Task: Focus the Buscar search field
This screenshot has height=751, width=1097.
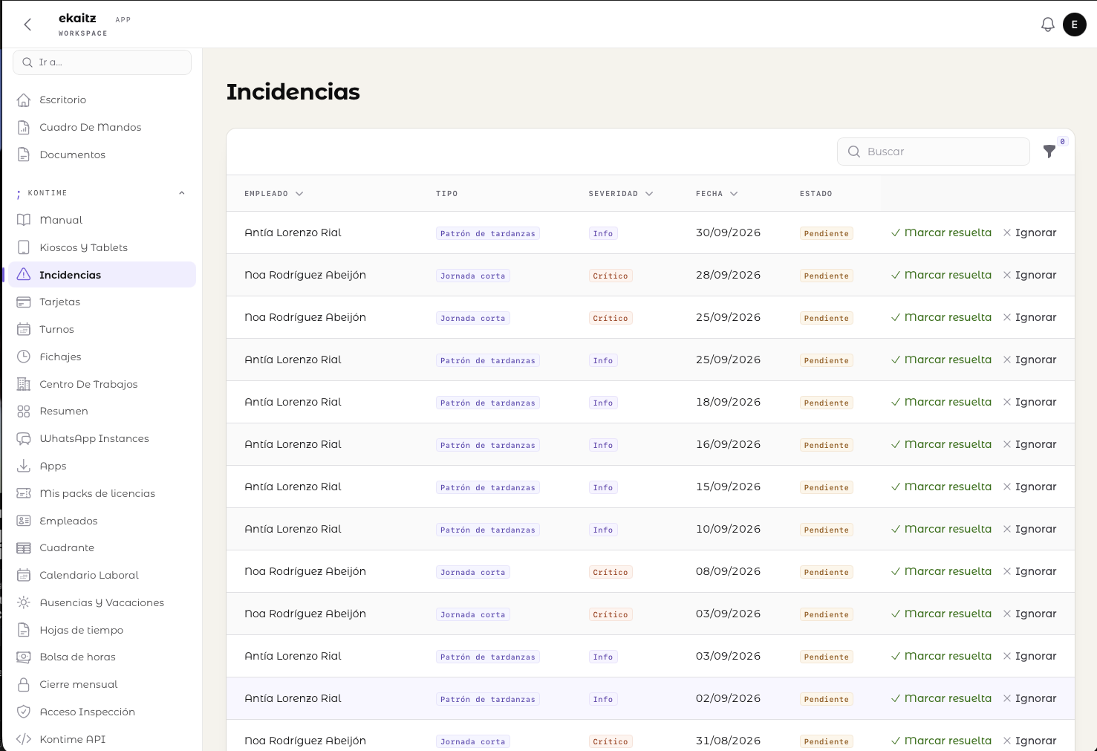Action: 934,152
